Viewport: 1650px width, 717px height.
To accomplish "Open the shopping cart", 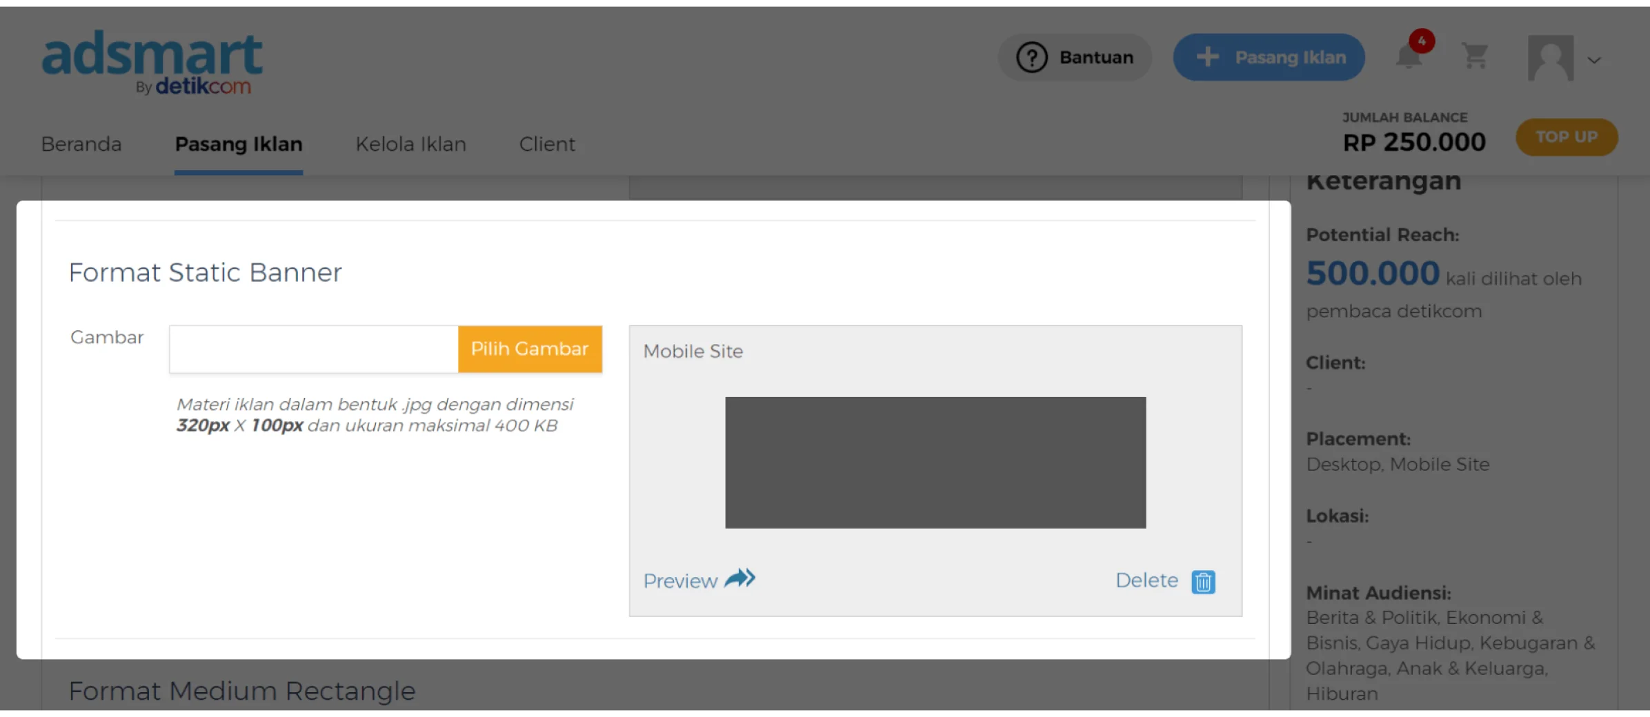I will tap(1475, 57).
